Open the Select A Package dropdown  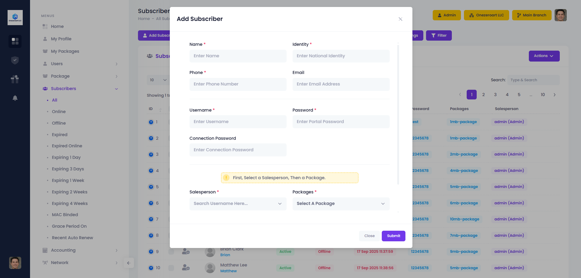(341, 204)
